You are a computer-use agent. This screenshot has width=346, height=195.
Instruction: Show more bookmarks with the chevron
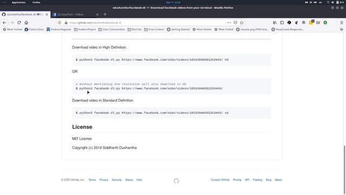342,29
